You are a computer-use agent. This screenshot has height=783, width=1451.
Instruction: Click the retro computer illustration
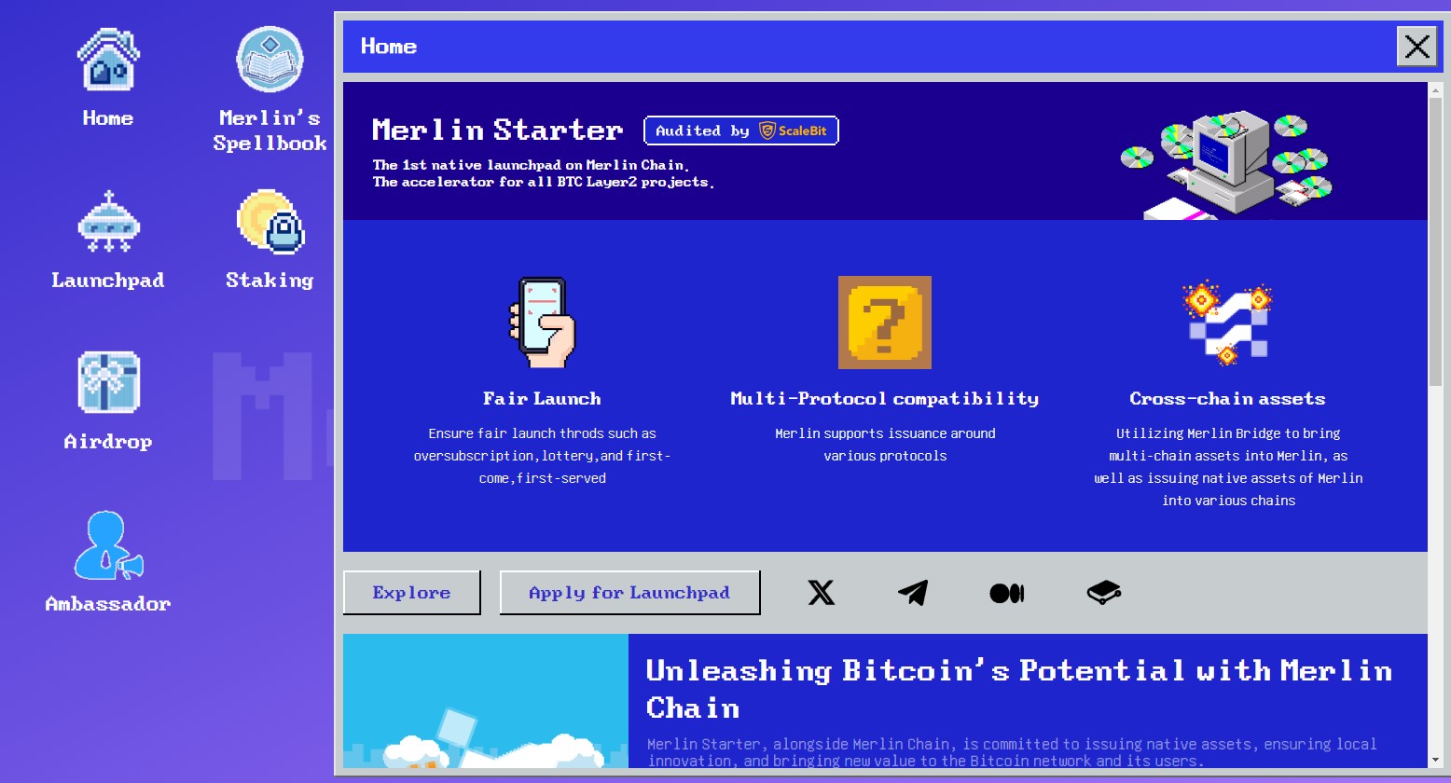click(1226, 166)
